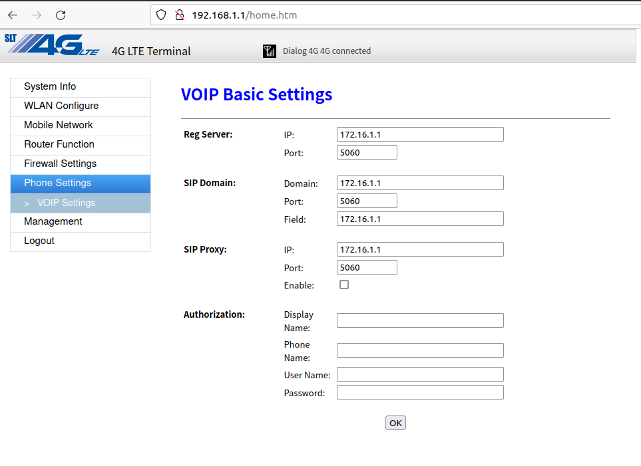The width and height of the screenshot is (641, 466).
Task: Click the 'Authorization:' label
Action: pos(214,314)
